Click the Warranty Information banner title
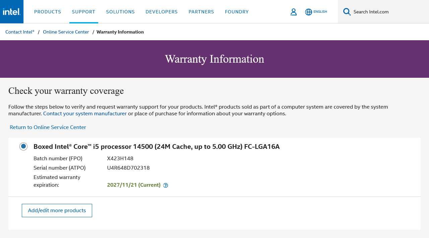Image resolution: width=429 pixels, height=238 pixels. click(214, 59)
